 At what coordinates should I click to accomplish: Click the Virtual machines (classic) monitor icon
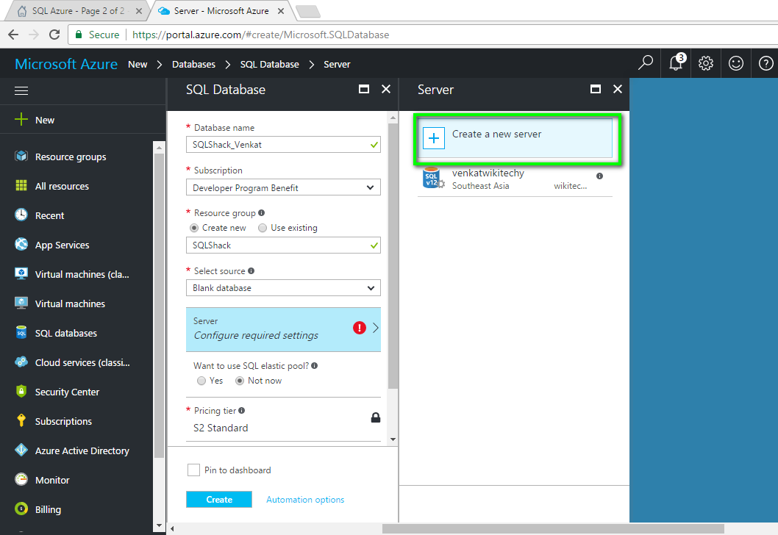21,273
